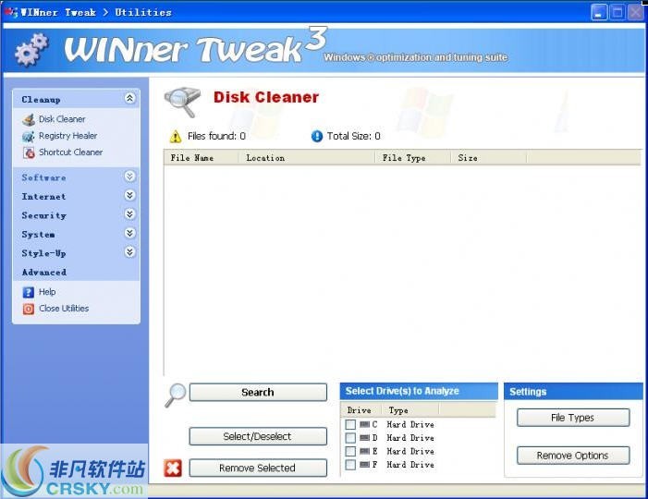Click the gears logo in the banner
Image resolution: width=648 pixels, height=499 pixels.
[31, 50]
